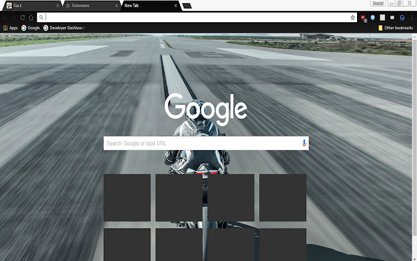Viewport: 417px width, 261px height.
Task: Click the page vertical scrollbar
Action: pos(414,137)
